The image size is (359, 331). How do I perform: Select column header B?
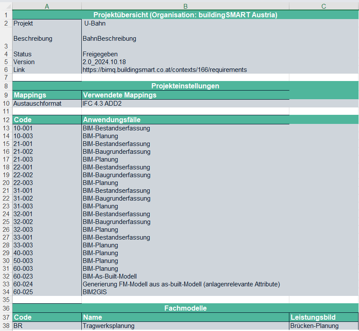[x=185, y=5]
